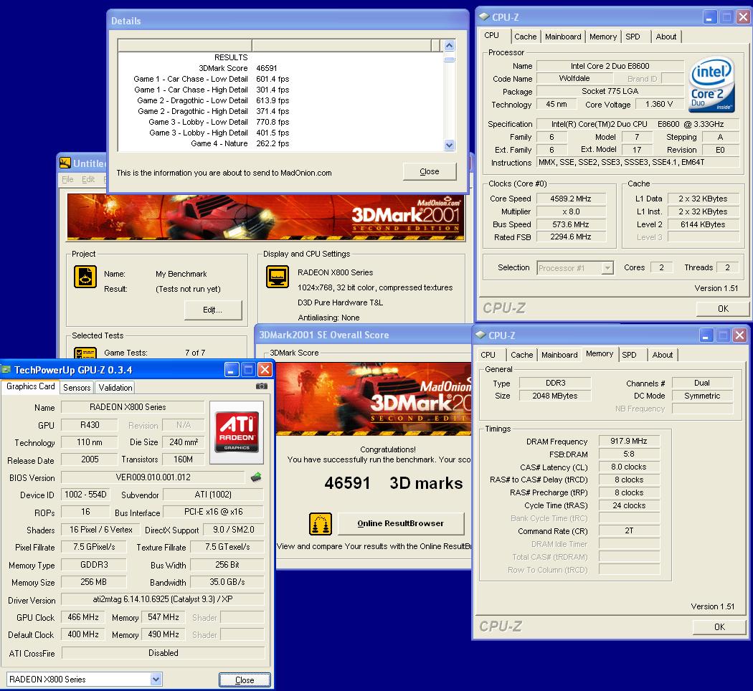
Task: Click OK in the bottom CPU-Z Memory window
Action: coord(719,626)
